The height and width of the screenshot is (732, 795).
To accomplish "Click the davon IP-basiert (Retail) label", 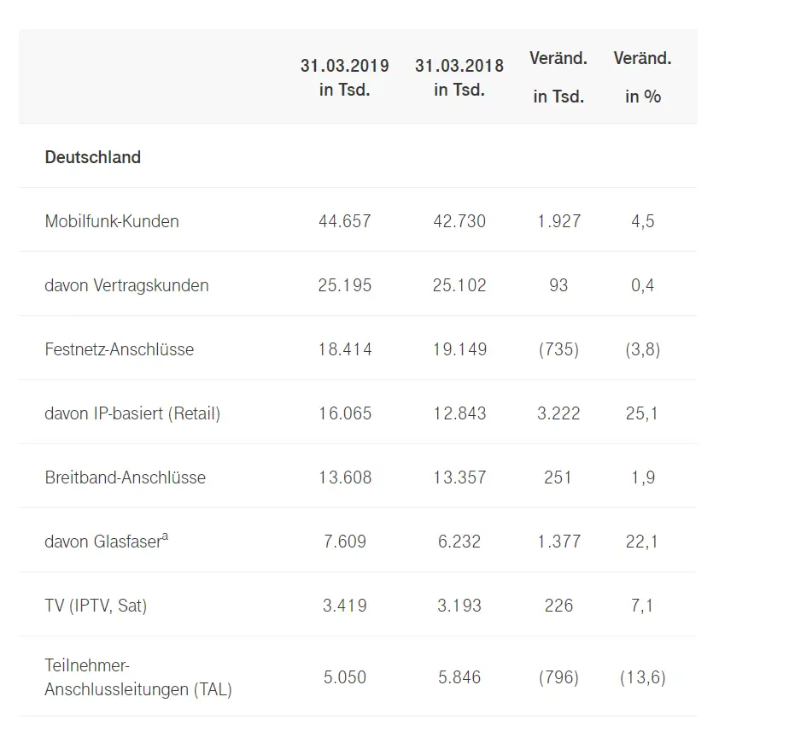I will pyautogui.click(x=132, y=413).
